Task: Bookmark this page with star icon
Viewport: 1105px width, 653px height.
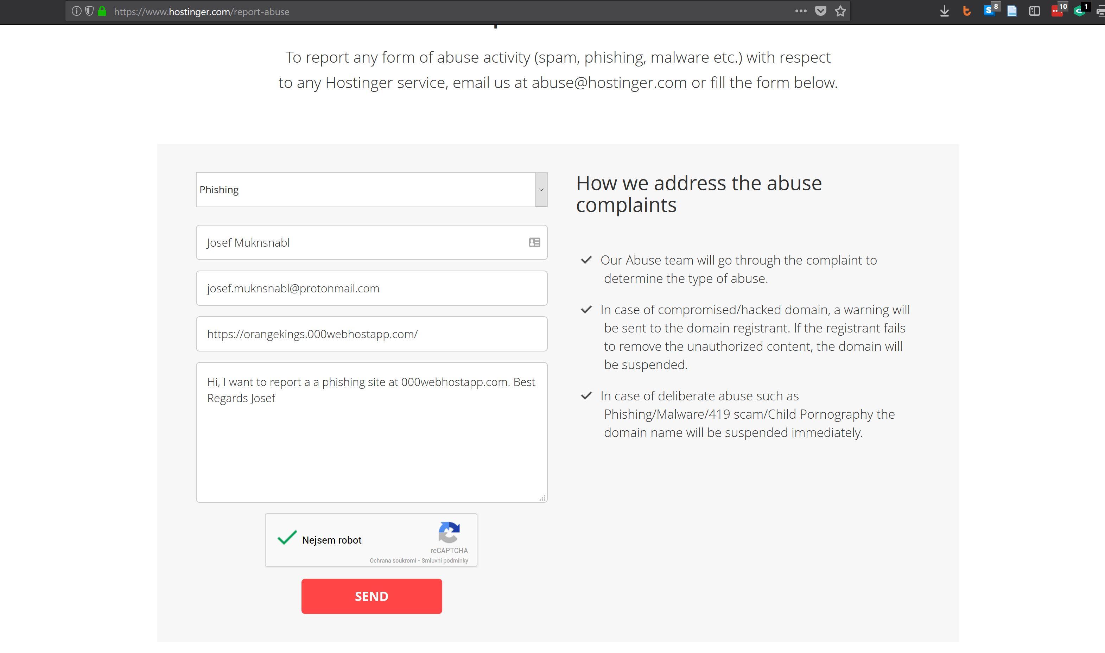Action: [x=840, y=12]
